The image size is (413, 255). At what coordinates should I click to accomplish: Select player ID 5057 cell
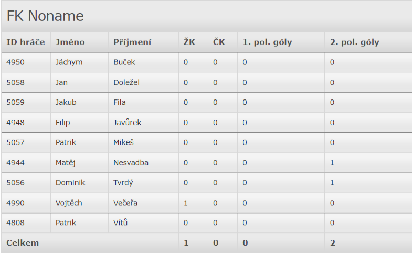pyautogui.click(x=15, y=142)
